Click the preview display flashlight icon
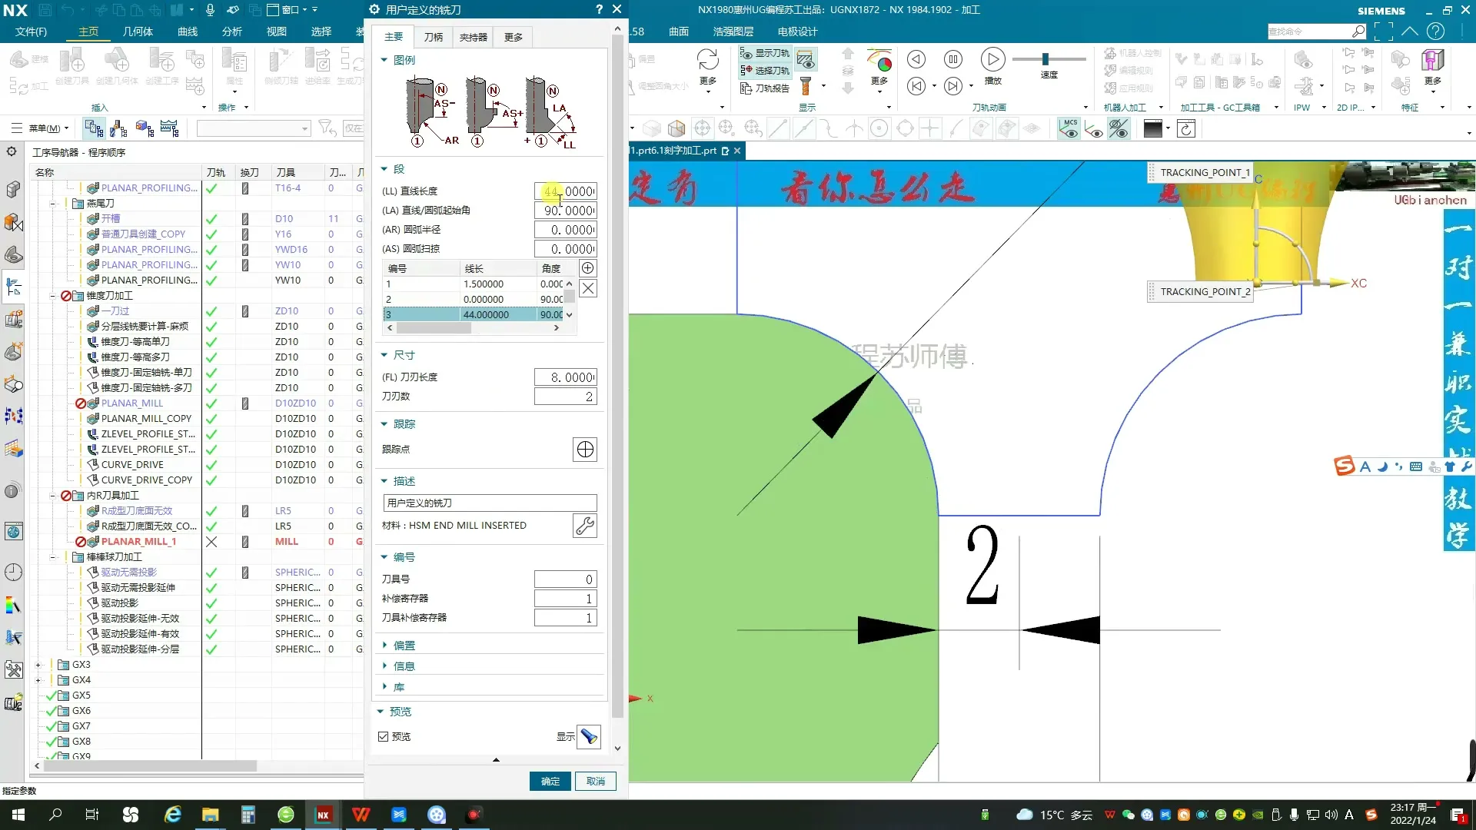 (x=589, y=736)
